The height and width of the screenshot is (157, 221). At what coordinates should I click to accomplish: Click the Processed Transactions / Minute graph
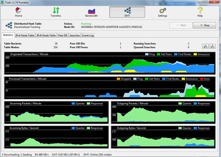110,88
